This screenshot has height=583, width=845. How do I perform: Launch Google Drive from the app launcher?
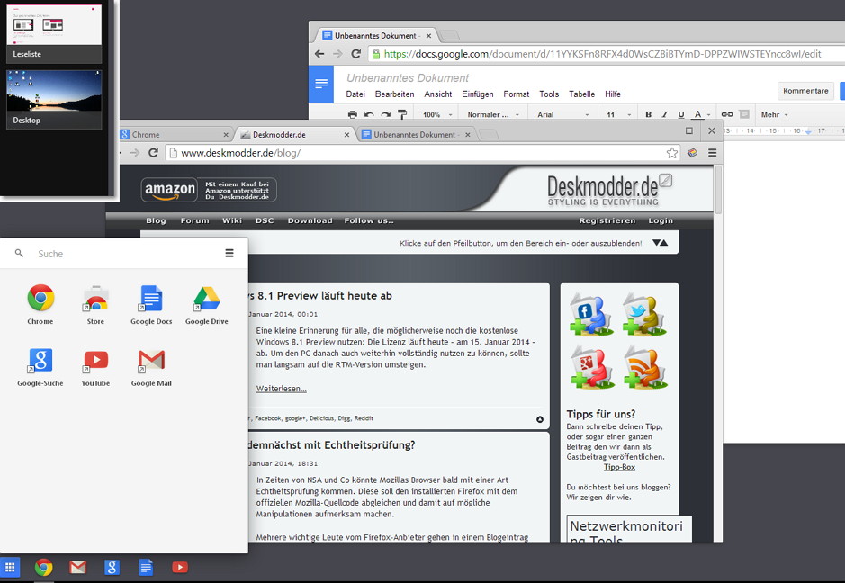[x=206, y=304]
